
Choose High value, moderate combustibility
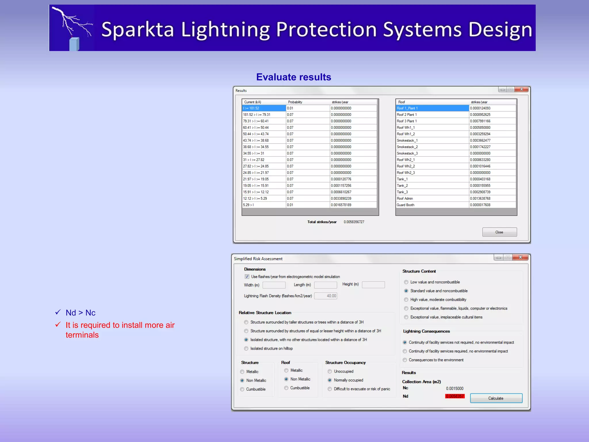pyautogui.click(x=406, y=300)
